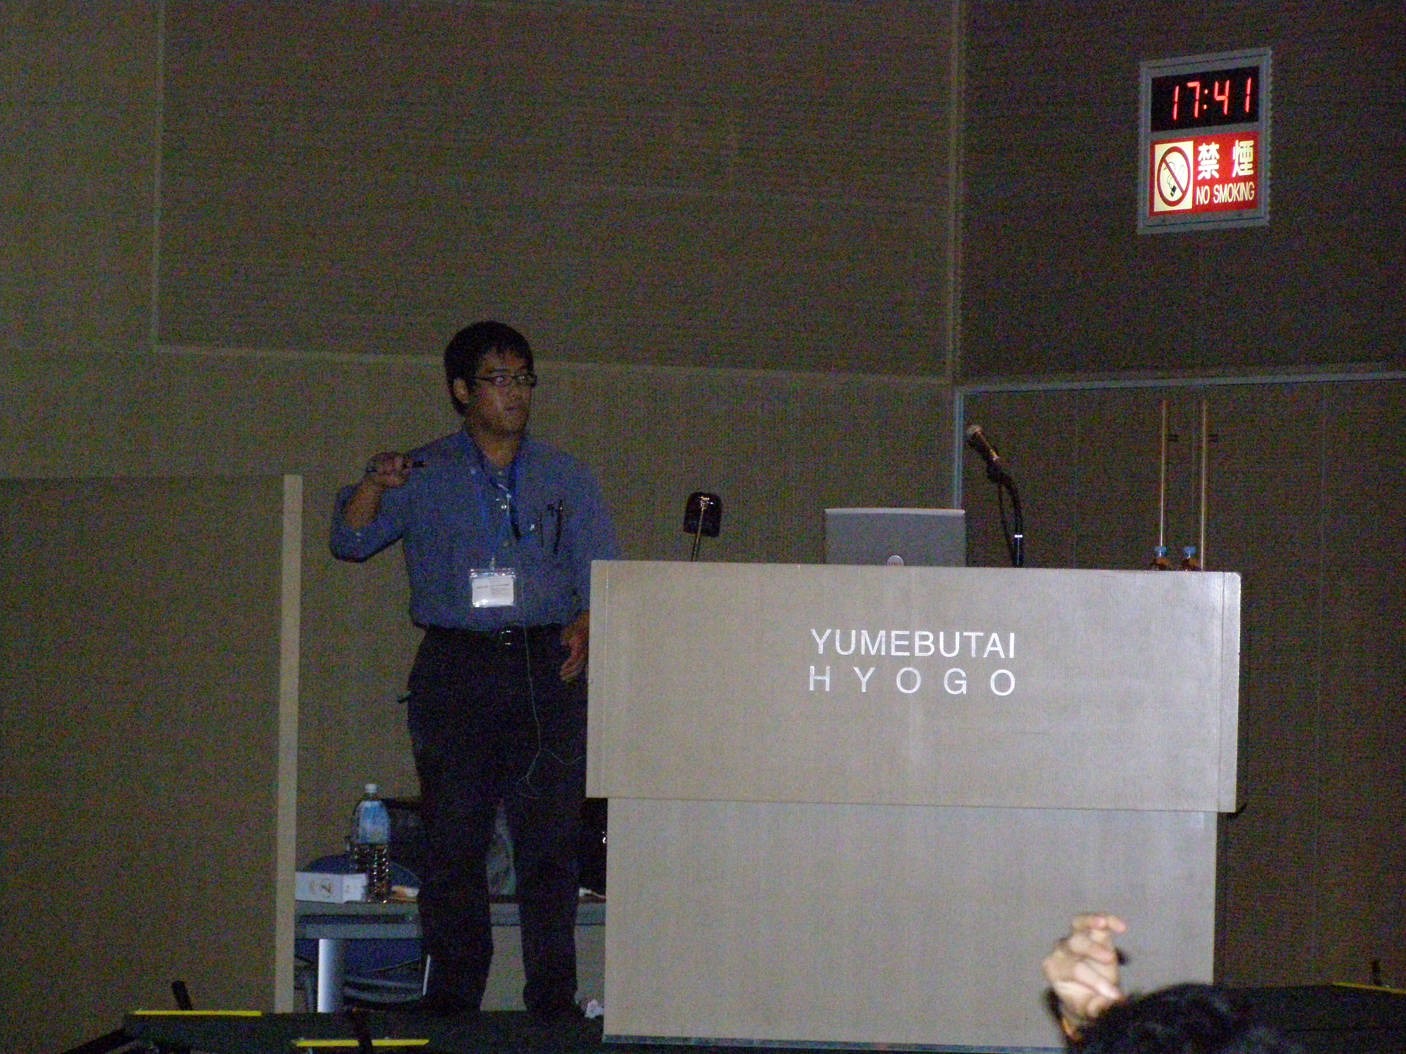
Task: Click the open laptop on the podium
Action: point(895,537)
